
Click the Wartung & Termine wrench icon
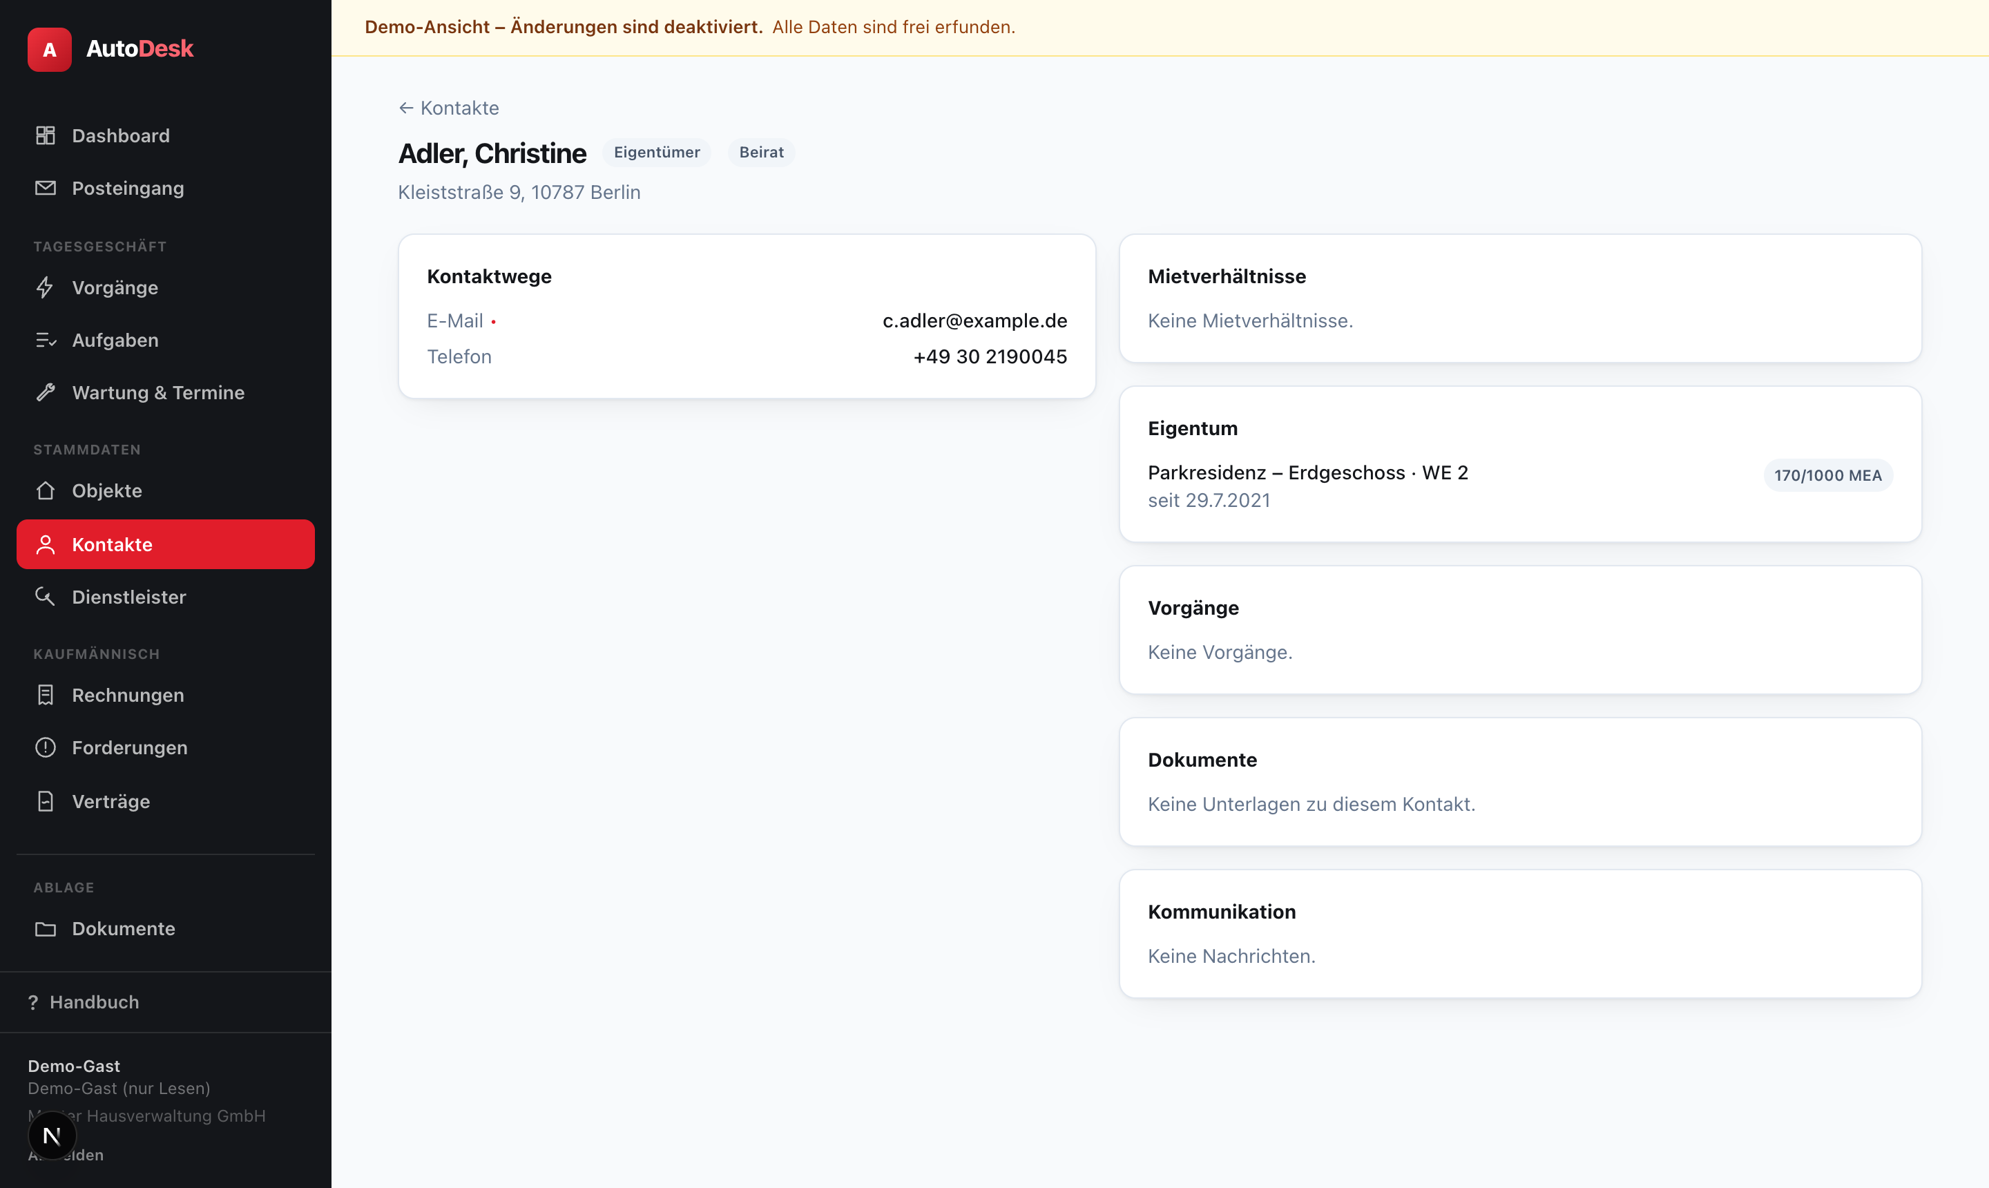46,392
